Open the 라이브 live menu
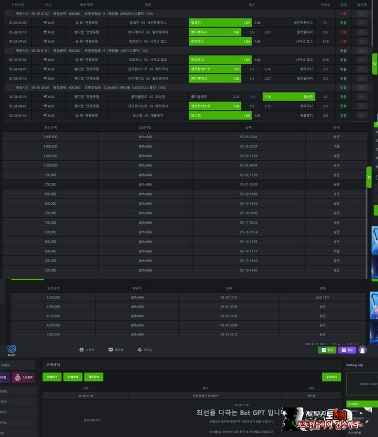Screen dimensions: 378x437 [x=116, y=350]
